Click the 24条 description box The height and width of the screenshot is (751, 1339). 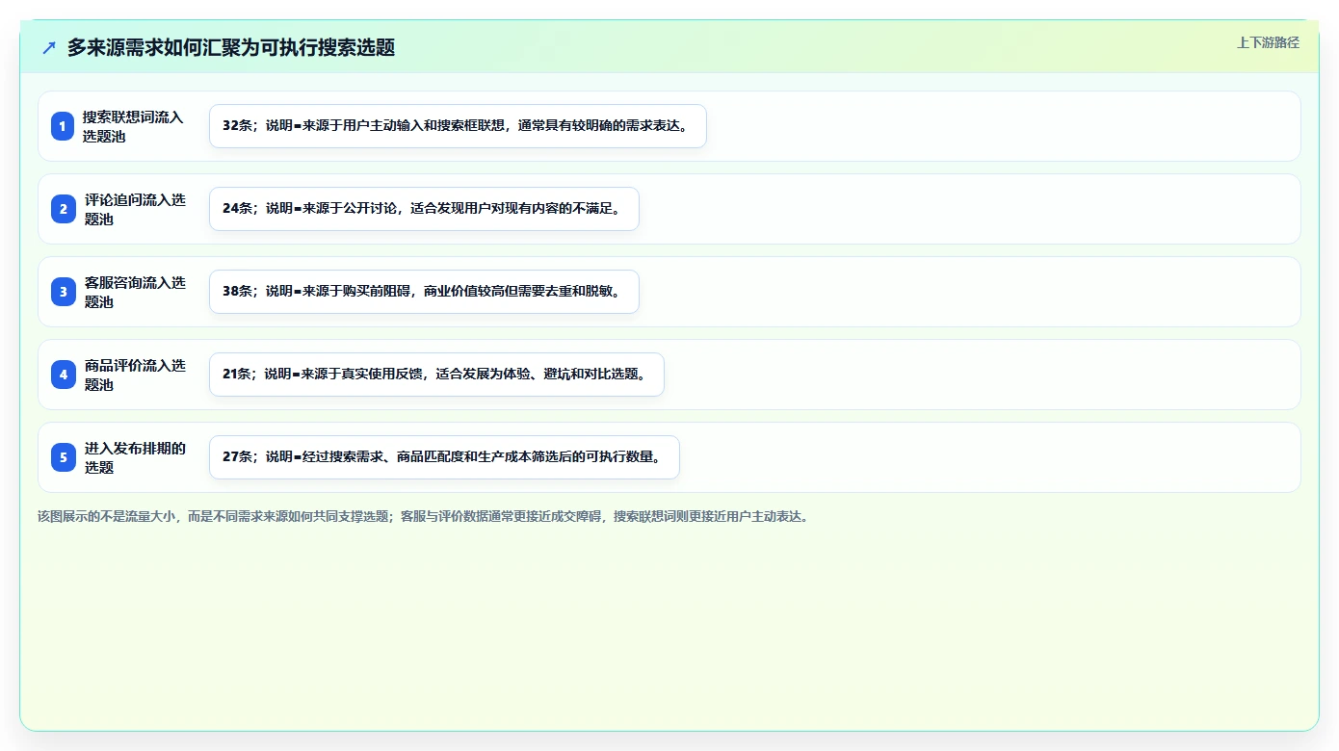[424, 209]
